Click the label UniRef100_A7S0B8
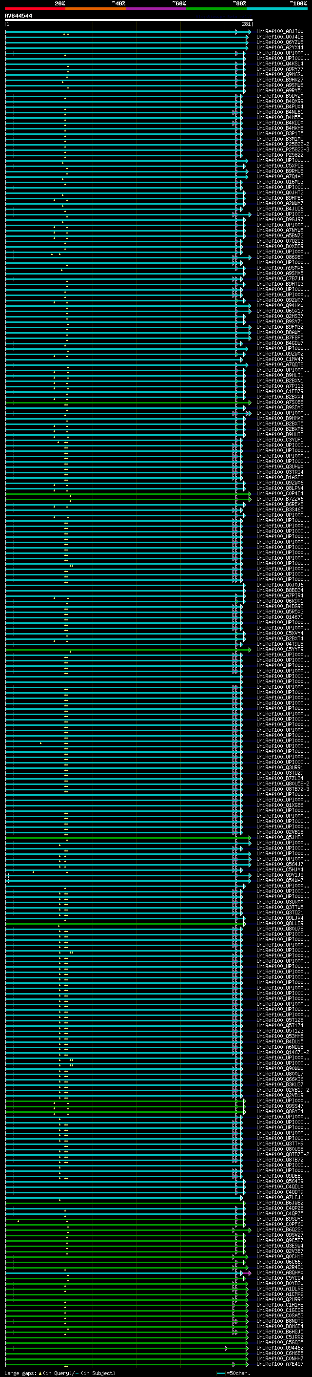312x1377 pixels. tap(280, 403)
